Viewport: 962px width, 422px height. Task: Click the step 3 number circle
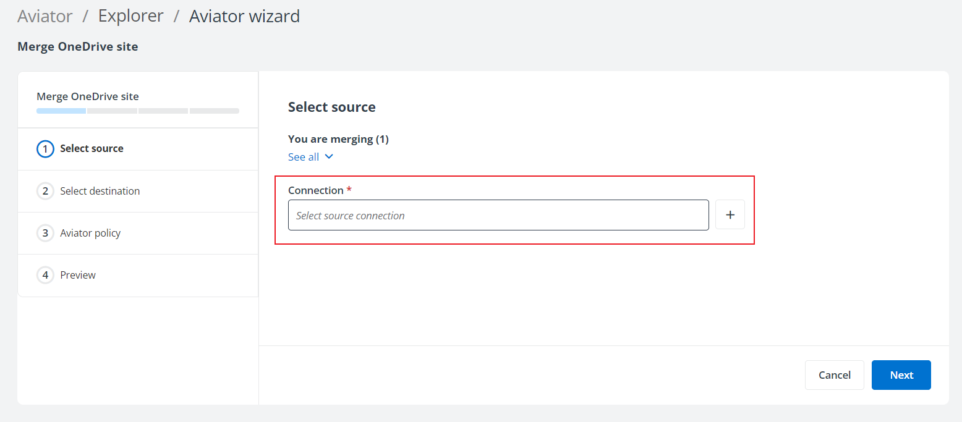pos(45,233)
